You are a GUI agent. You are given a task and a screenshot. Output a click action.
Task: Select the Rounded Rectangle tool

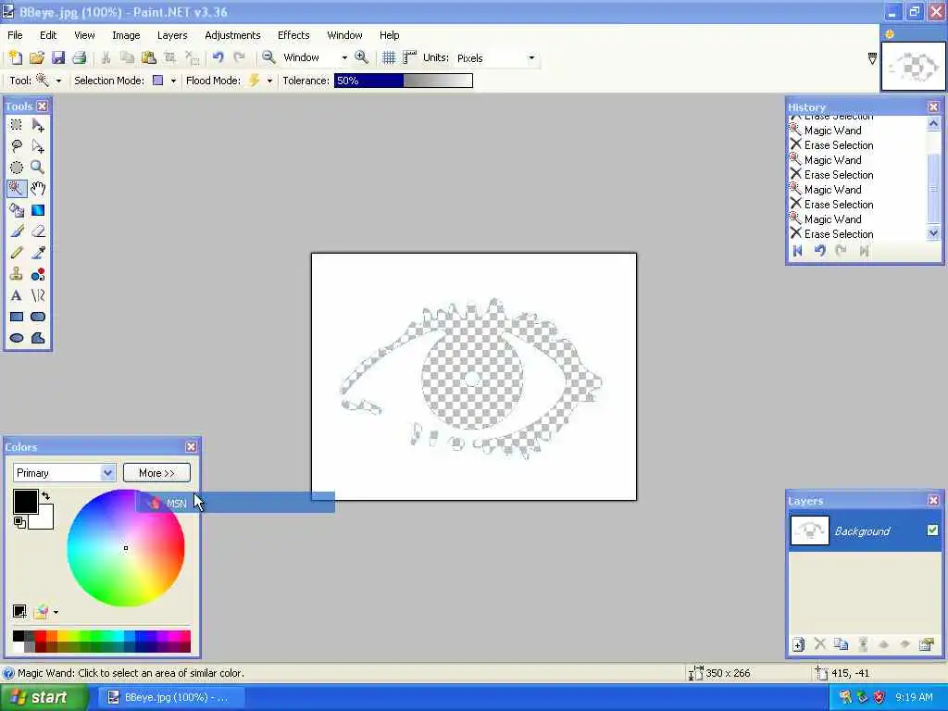tap(38, 317)
